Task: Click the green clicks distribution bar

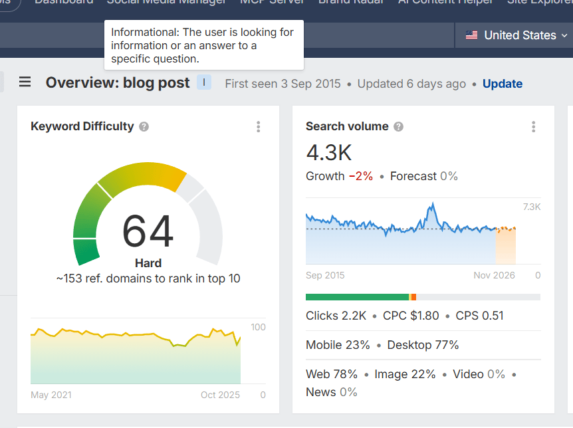Action: 357,297
